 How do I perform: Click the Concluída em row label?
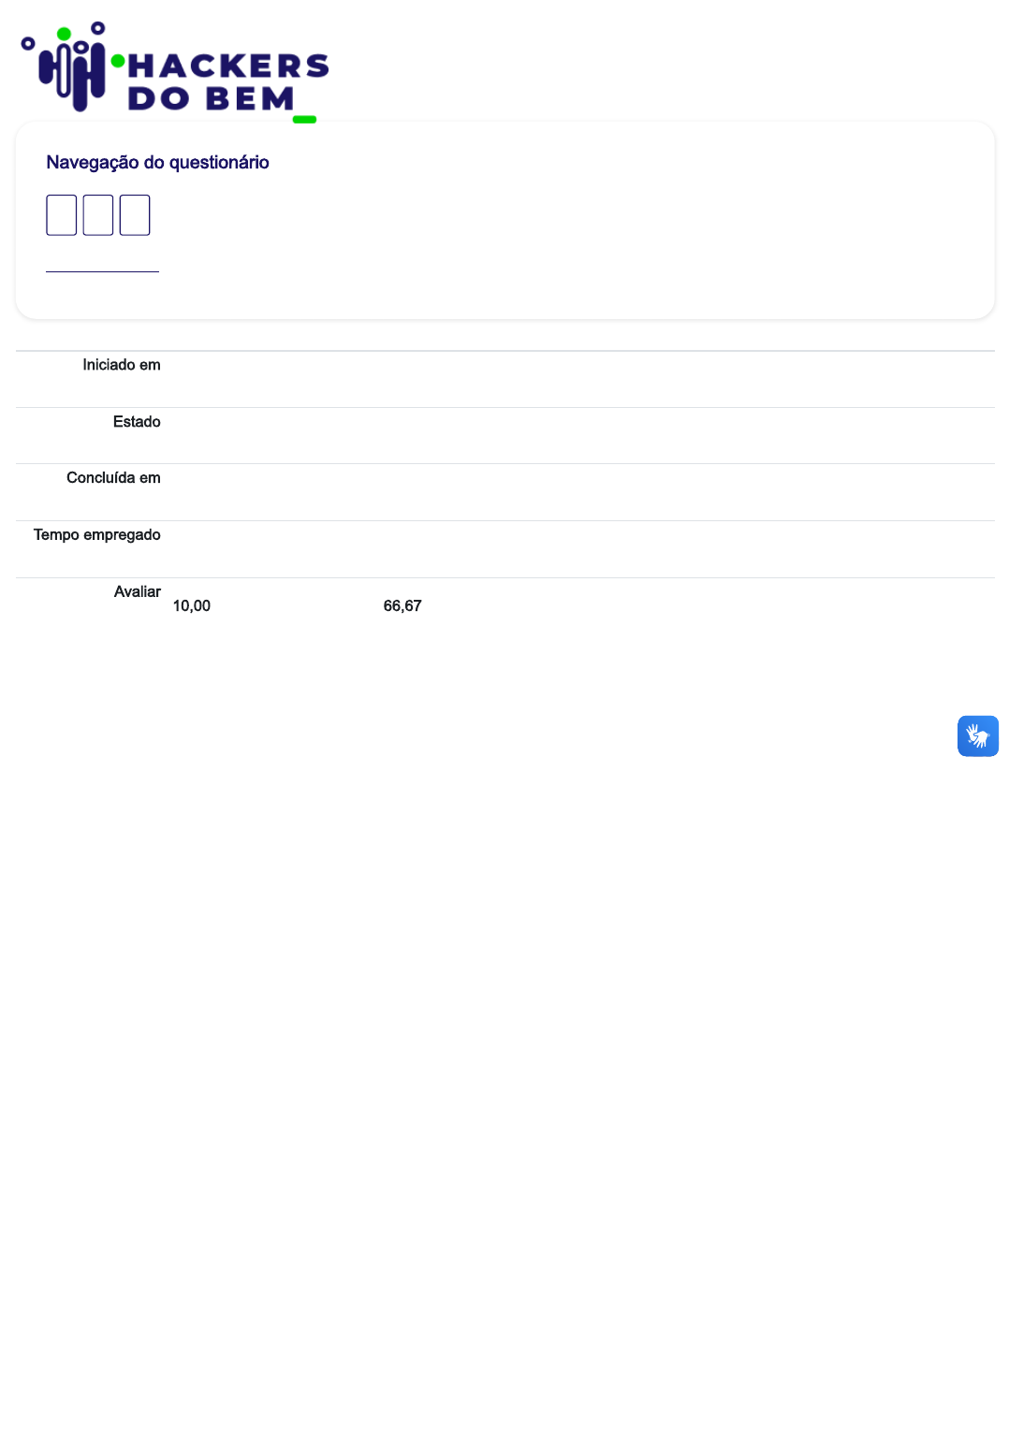(x=113, y=478)
